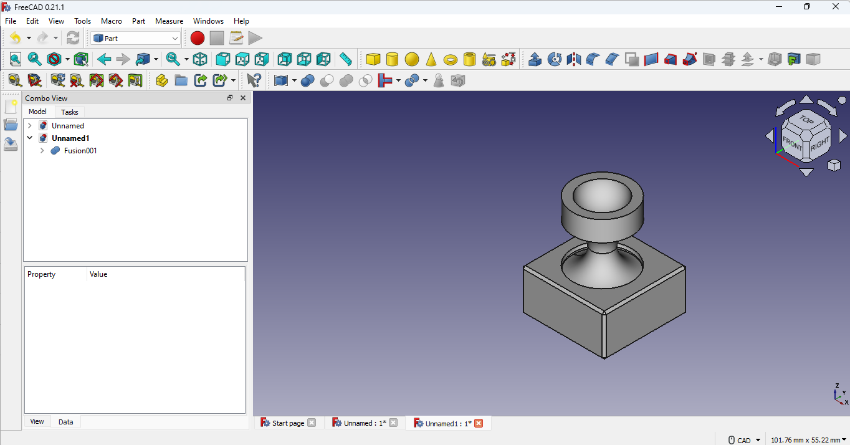Image resolution: width=850 pixels, height=445 pixels.
Task: Toggle floating of the Combo View panel
Action: pyautogui.click(x=230, y=98)
